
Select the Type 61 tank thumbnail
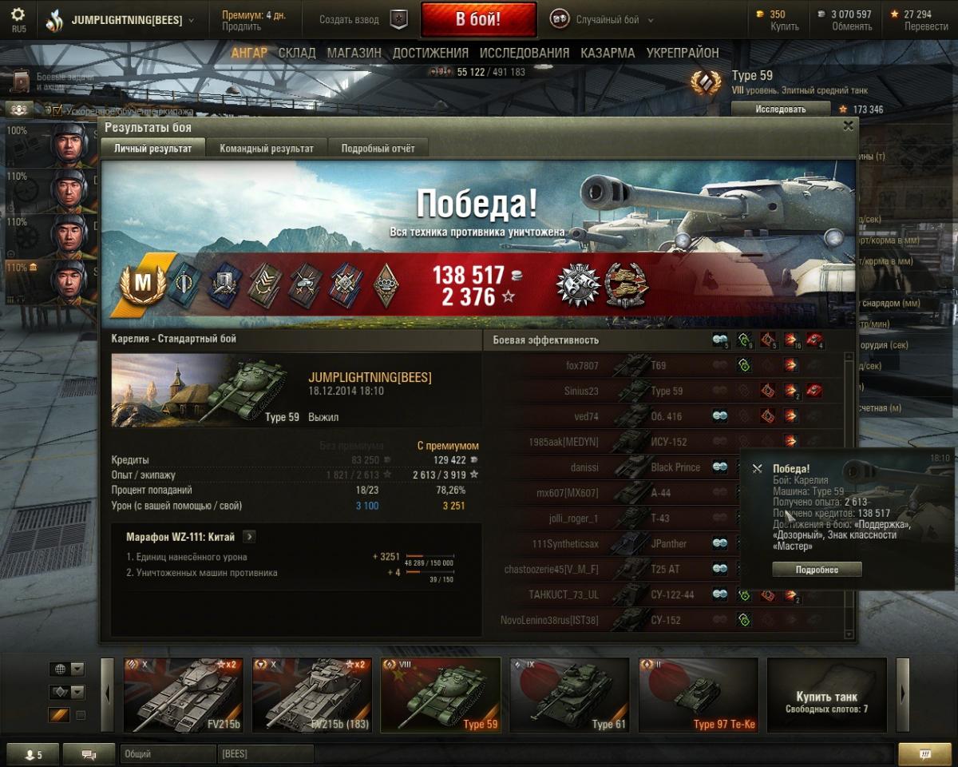point(569,695)
